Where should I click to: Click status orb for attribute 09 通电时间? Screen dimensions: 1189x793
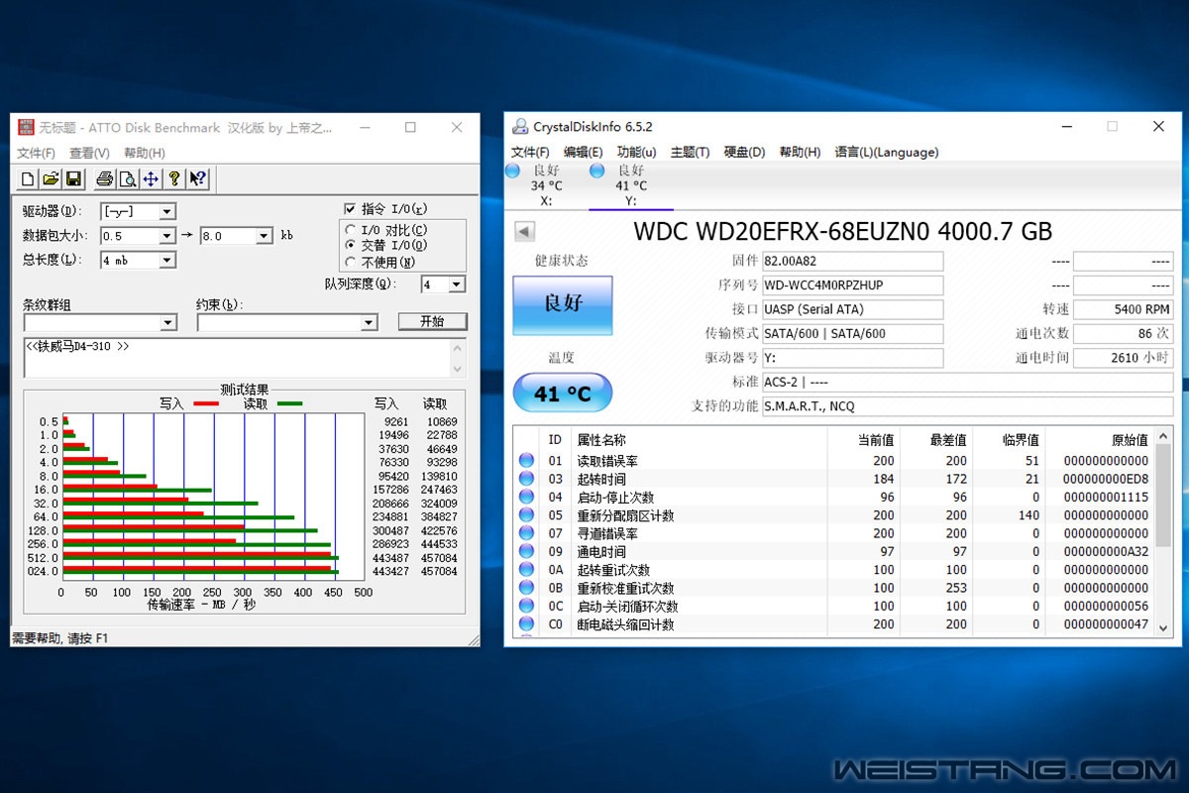click(526, 552)
